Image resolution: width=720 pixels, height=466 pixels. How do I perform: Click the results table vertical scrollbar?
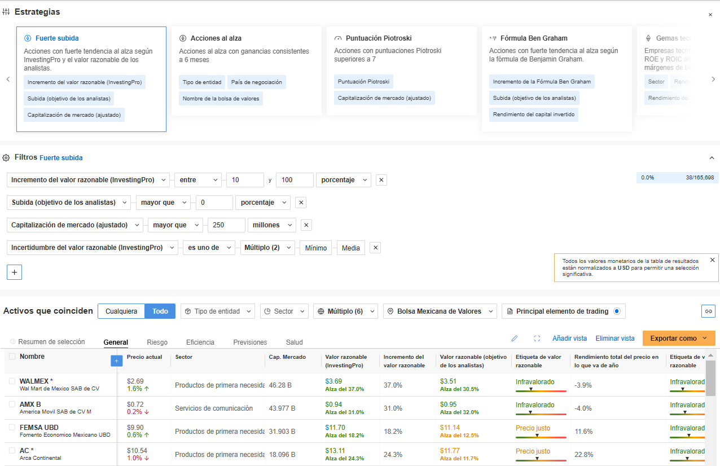pos(711,378)
